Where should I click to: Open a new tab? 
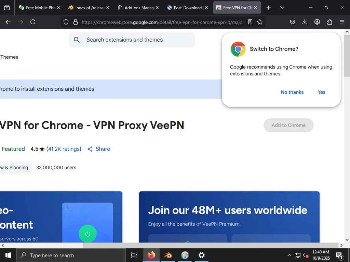(269, 8)
